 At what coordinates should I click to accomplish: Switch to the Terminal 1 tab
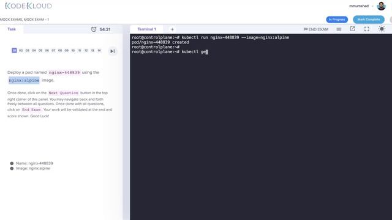[x=147, y=29]
